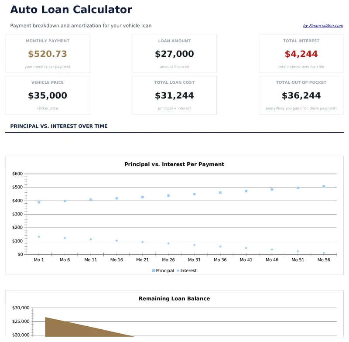This screenshot has width=349, height=342.
Task: Click the Total Loan Cost card
Action: click(x=174, y=95)
